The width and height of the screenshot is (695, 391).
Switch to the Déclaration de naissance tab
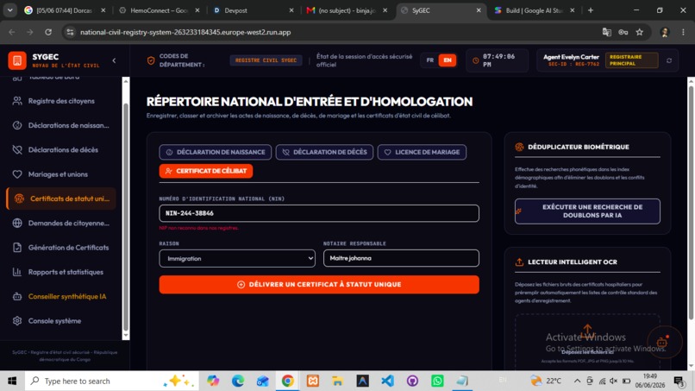216,152
